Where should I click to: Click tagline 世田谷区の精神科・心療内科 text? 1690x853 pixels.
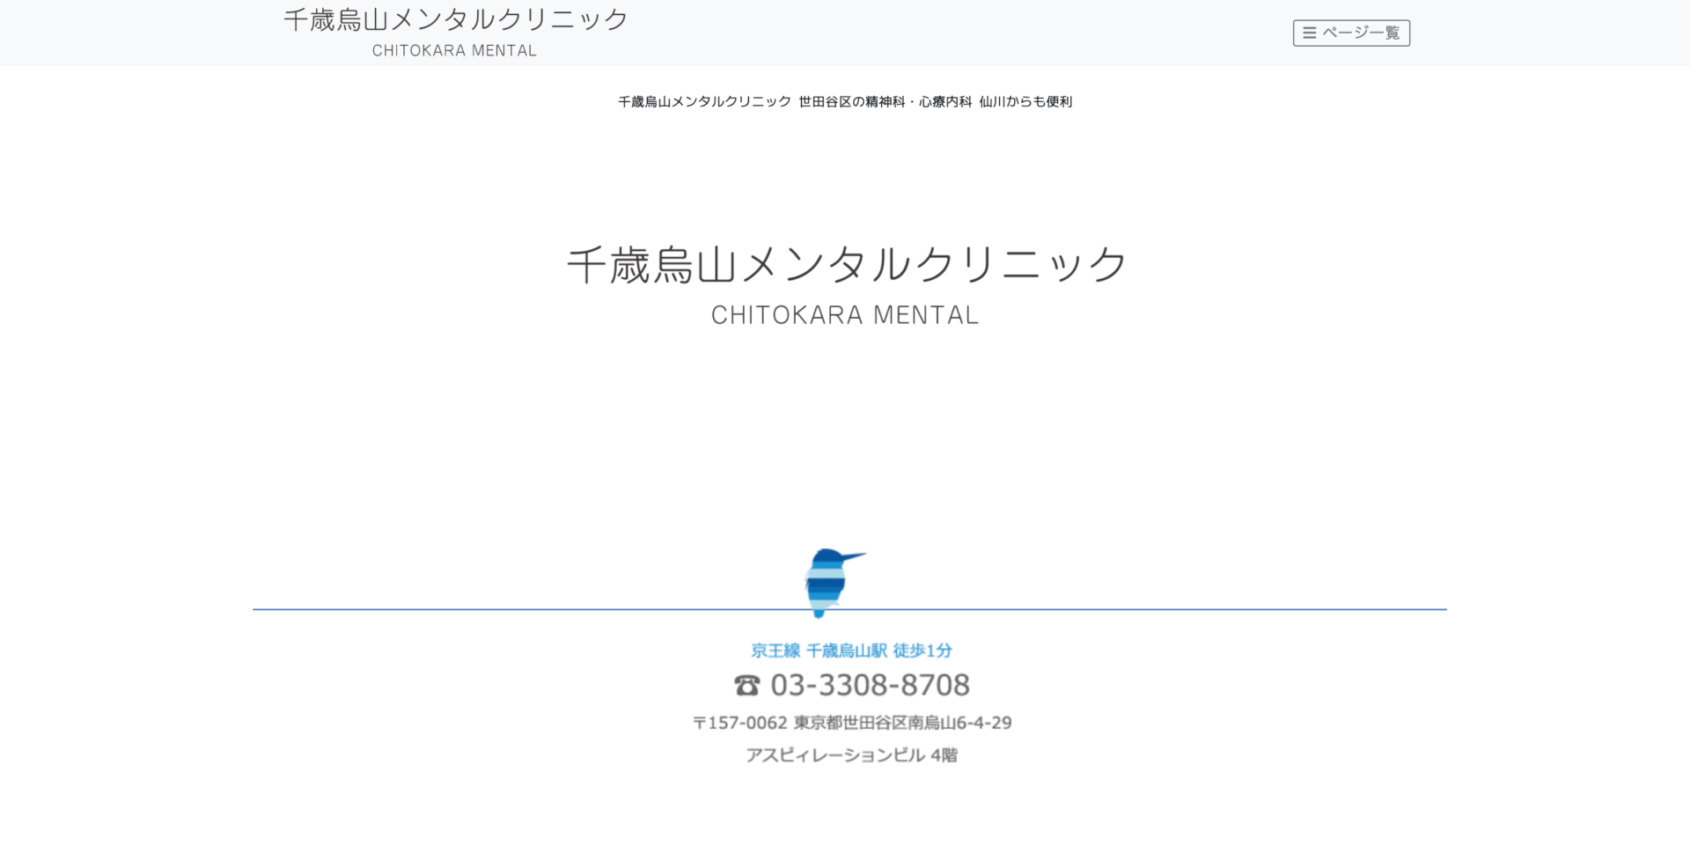(x=885, y=102)
